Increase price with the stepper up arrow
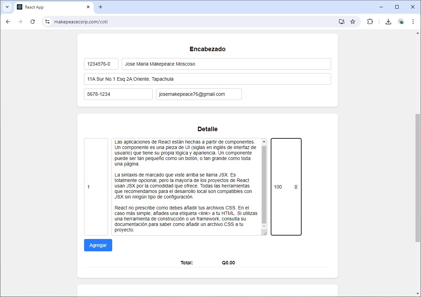Image resolution: width=421 pixels, height=297 pixels. pyautogui.click(x=296, y=185)
